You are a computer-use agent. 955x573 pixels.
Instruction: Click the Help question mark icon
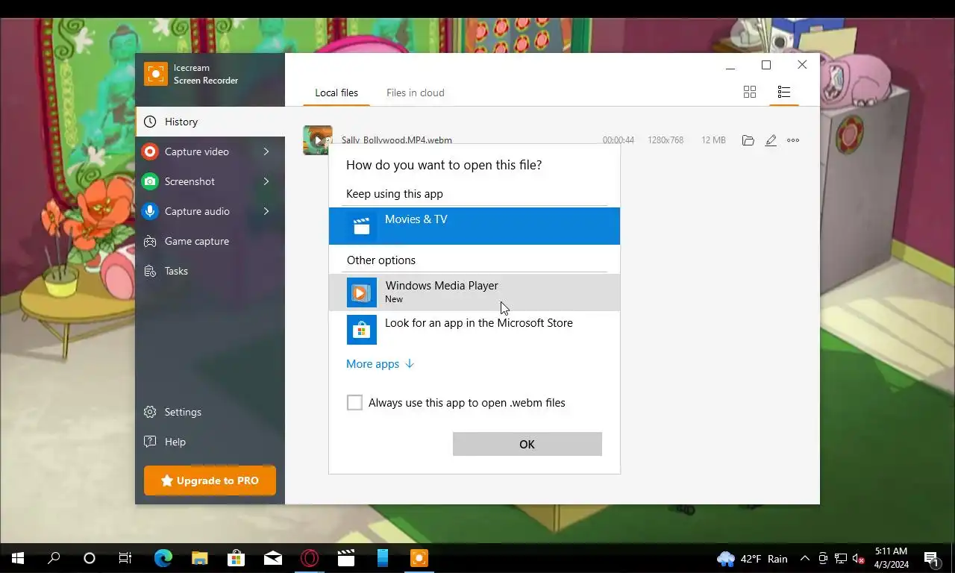(x=150, y=442)
